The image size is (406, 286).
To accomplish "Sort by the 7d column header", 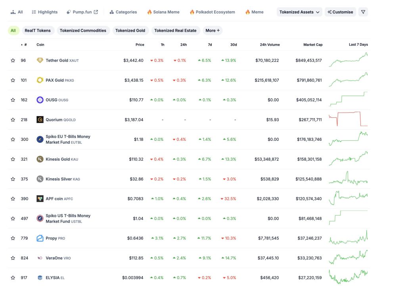I will point(210,44).
